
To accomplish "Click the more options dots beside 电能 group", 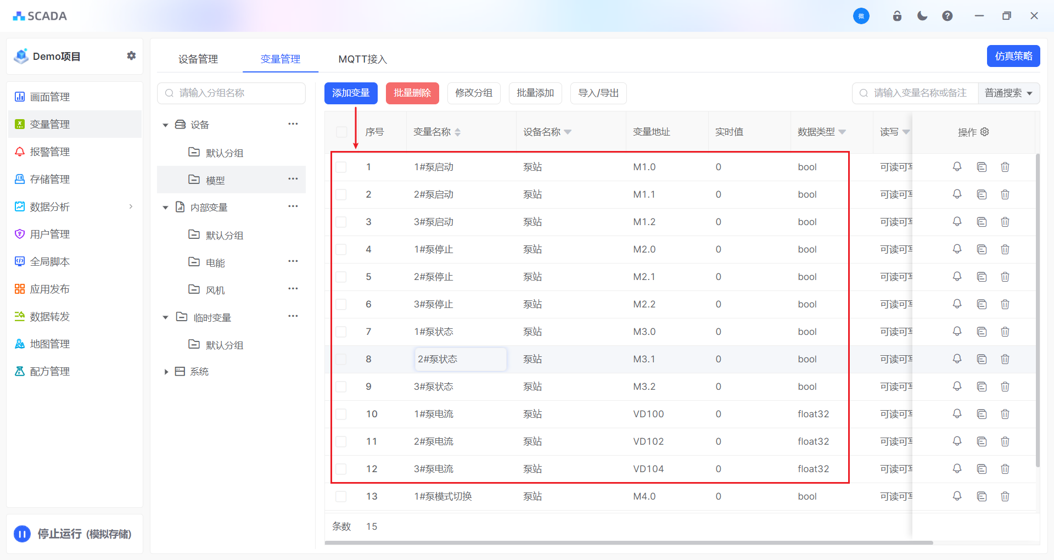I will 293,261.
